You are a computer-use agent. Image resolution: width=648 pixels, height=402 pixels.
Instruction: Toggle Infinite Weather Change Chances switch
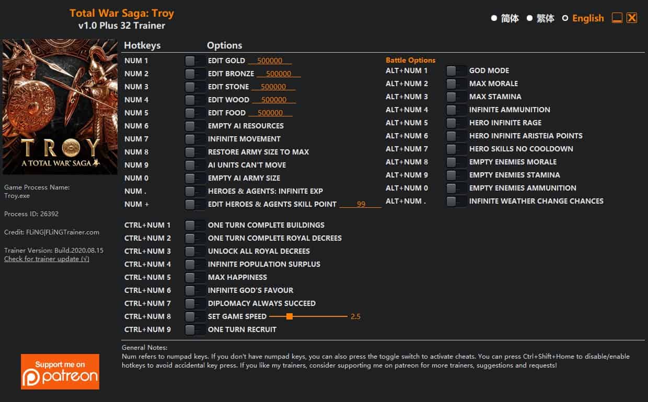[456, 201]
